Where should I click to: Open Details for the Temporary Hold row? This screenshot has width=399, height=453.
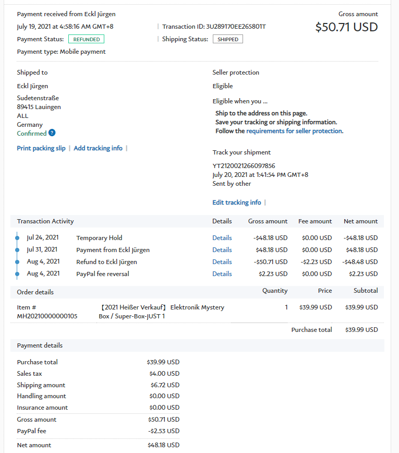click(x=222, y=238)
